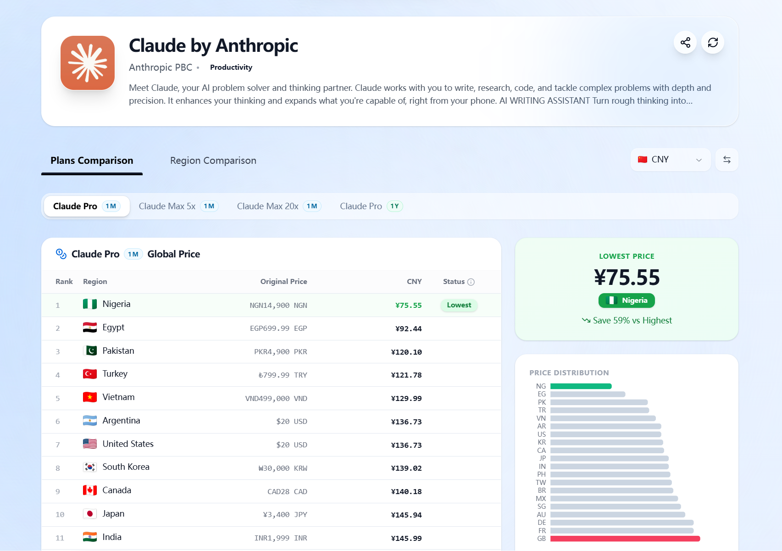Image resolution: width=782 pixels, height=551 pixels.
Task: Click the Egypt flag icon
Action: [x=90, y=328]
